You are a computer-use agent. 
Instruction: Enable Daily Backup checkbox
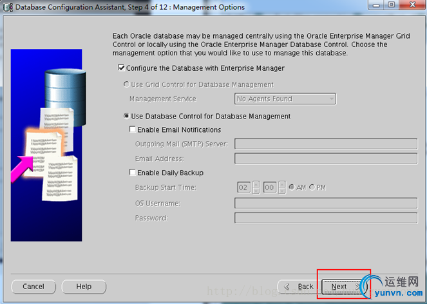click(x=133, y=173)
